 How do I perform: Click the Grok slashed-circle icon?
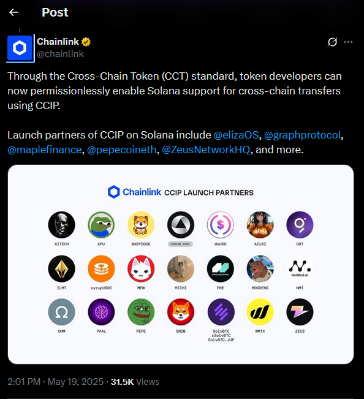click(x=332, y=42)
